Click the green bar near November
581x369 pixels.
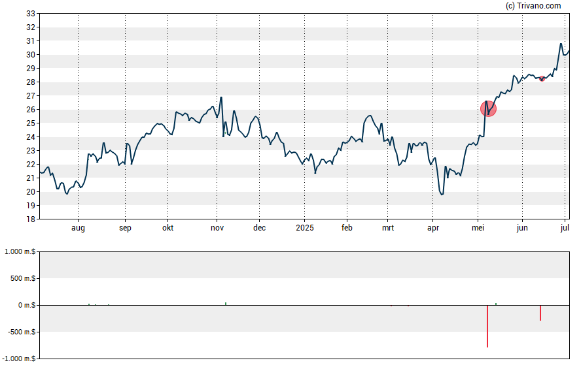pos(226,304)
